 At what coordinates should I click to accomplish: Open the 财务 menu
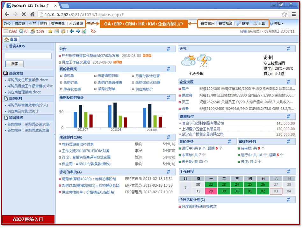click(x=43, y=24)
